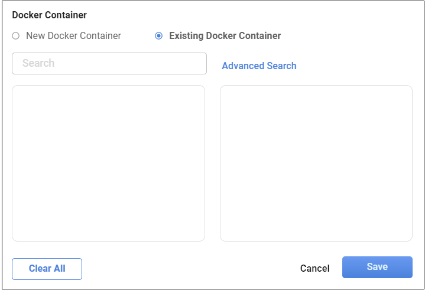The width and height of the screenshot is (425, 290).
Task: Save the Docker Container selection
Action: 377,267
